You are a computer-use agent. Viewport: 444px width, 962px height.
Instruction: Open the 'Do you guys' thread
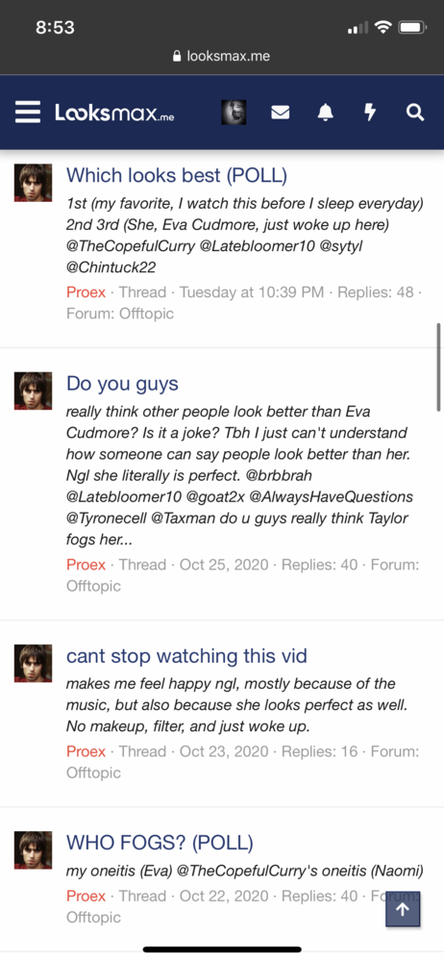tap(122, 384)
